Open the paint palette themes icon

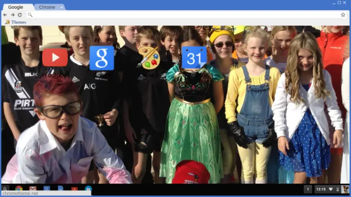[148, 58]
